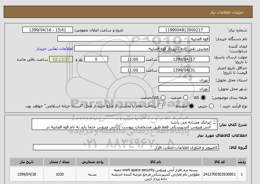Click the hour field beside 1399/04/31

coord(133,70)
